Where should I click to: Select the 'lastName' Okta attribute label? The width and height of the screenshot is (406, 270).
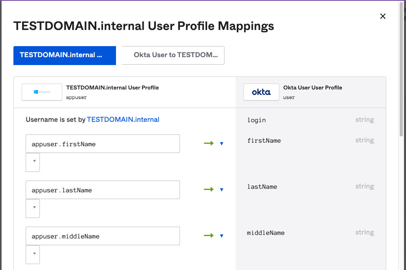262,186
